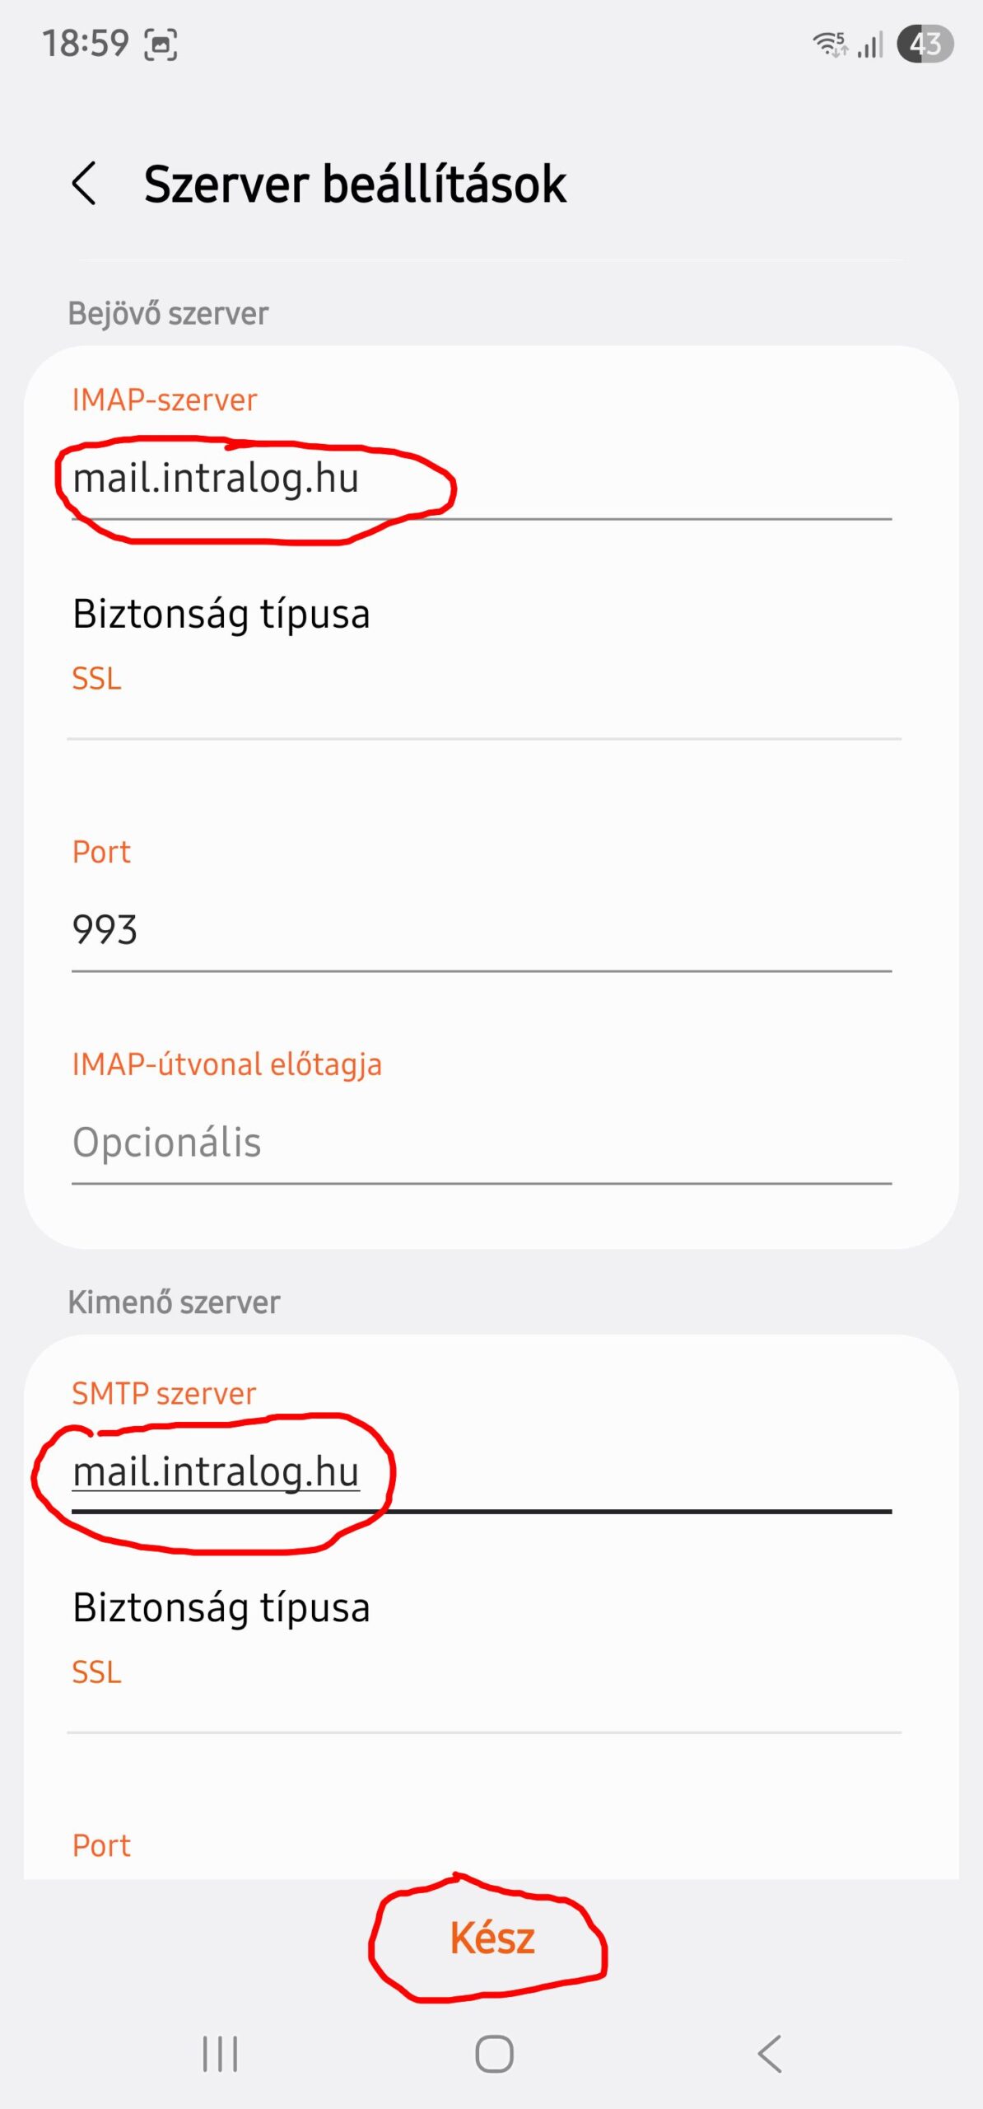Tap the Kimenő szerver section header

(174, 1302)
